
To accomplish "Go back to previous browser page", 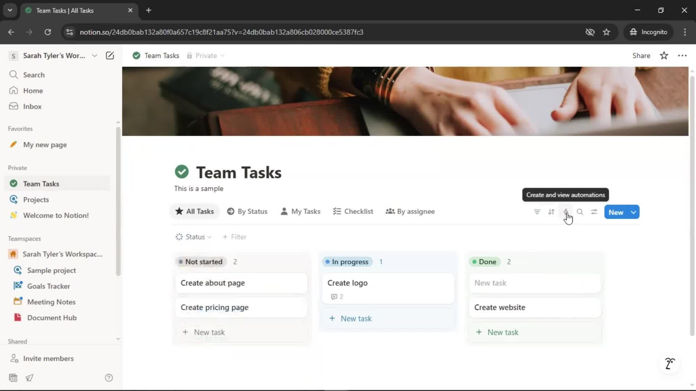I will [x=11, y=32].
